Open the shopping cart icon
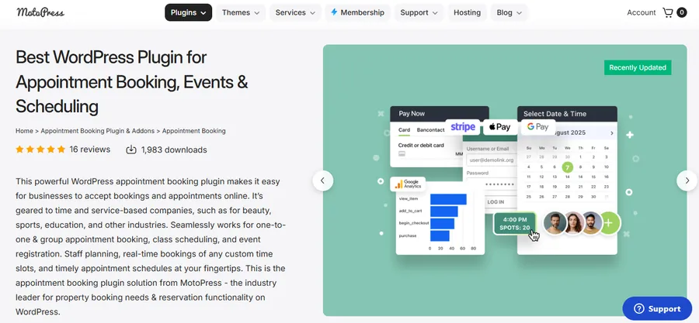Image resolution: width=699 pixels, height=323 pixels. click(x=667, y=12)
